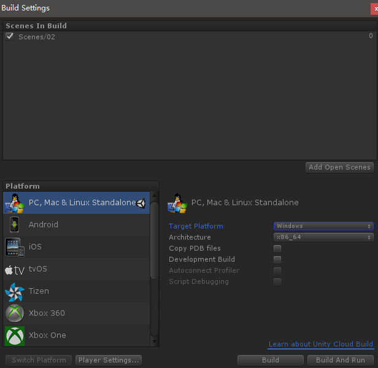Click the Tizen pinwheel icon
This screenshot has height=368, width=378.
click(15, 292)
